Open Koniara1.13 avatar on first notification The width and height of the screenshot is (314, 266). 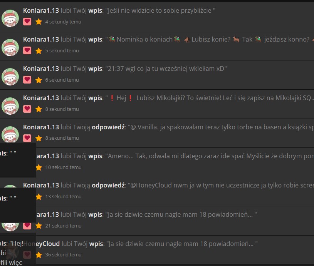coord(10,18)
